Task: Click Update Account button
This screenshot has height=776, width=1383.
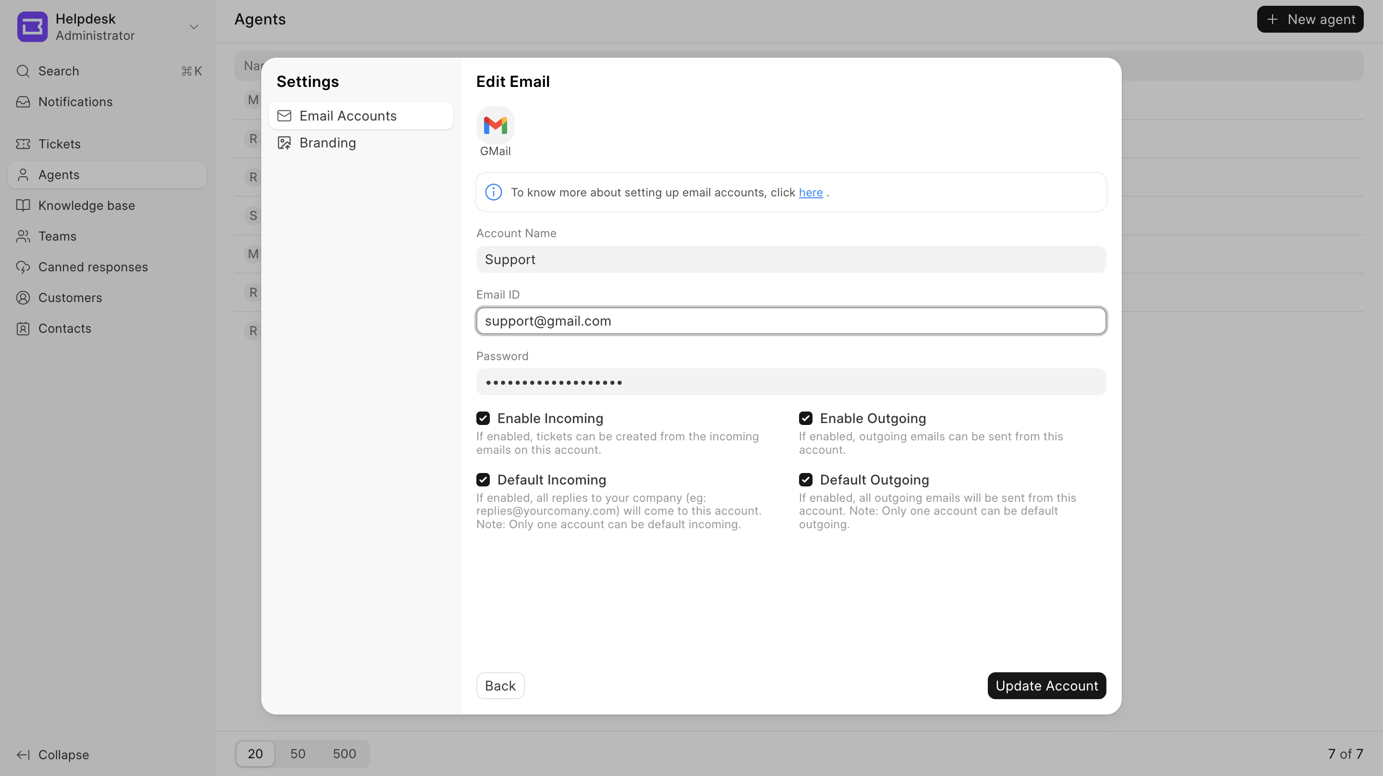Action: [x=1046, y=686]
